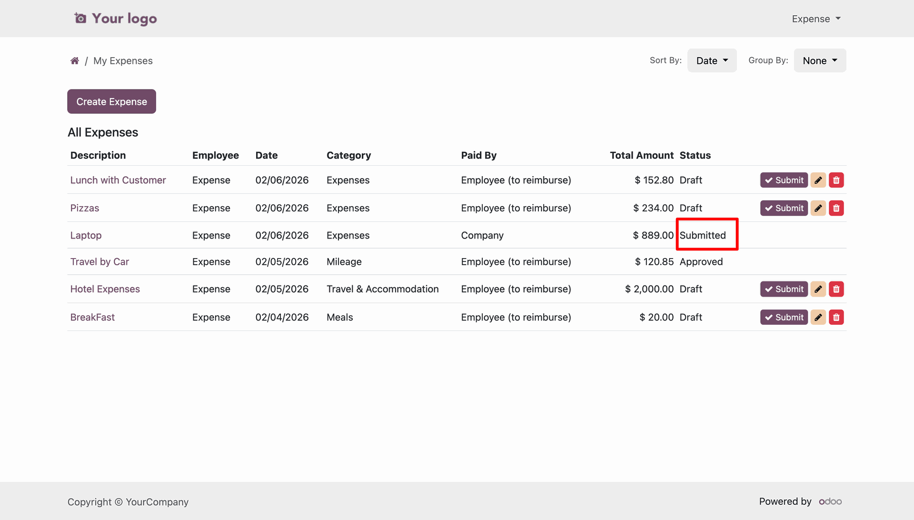Click the My Expenses breadcrumb text
This screenshot has height=520, width=914.
[x=123, y=60]
